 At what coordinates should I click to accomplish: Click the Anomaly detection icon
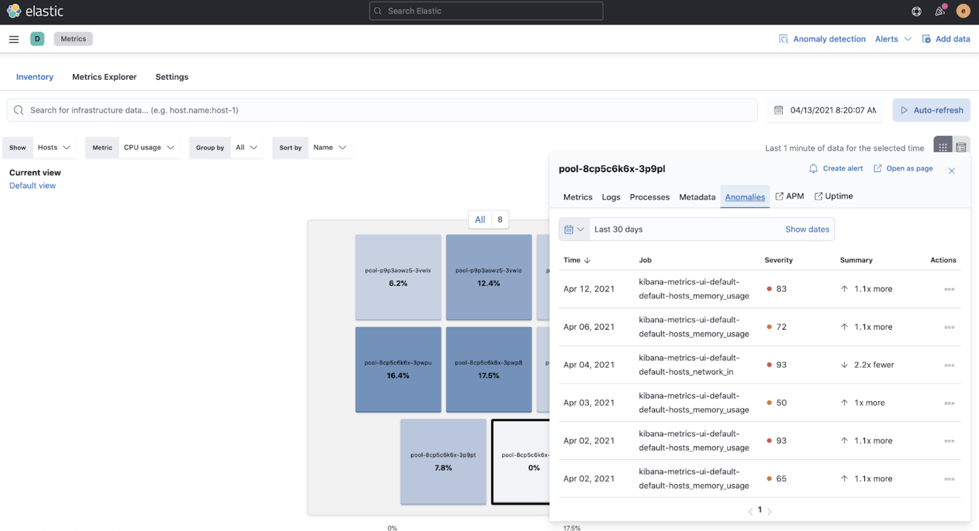point(783,38)
